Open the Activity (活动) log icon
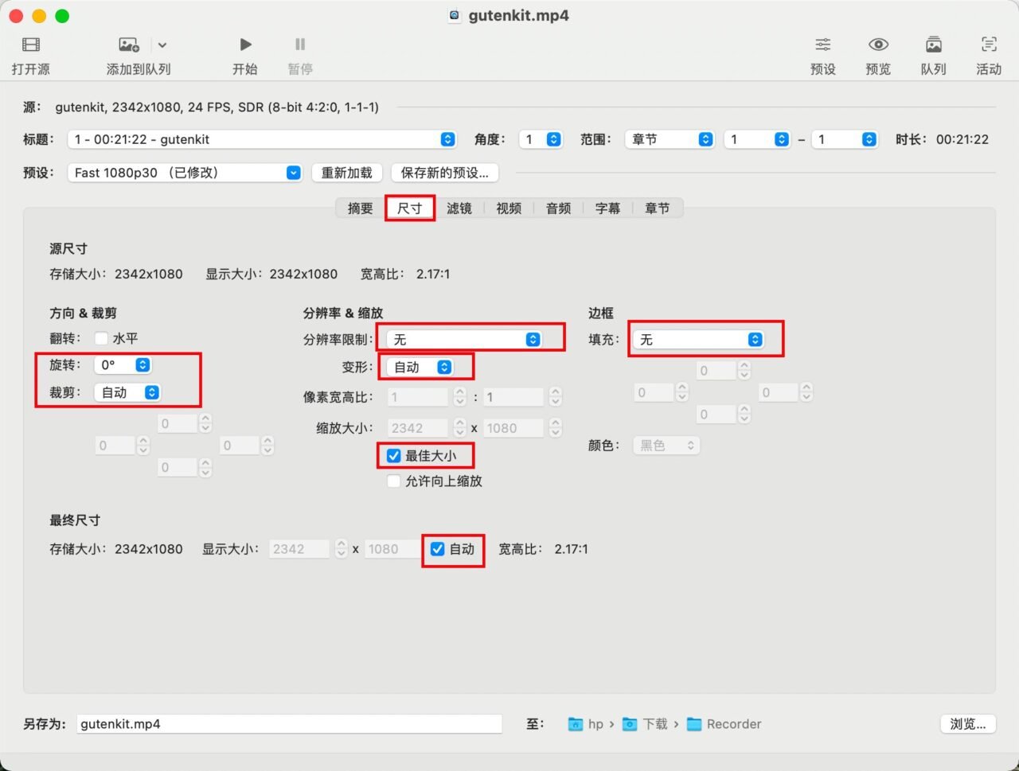 pyautogui.click(x=988, y=45)
